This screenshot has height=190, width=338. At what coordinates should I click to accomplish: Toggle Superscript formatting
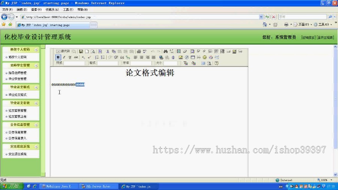point(89,57)
